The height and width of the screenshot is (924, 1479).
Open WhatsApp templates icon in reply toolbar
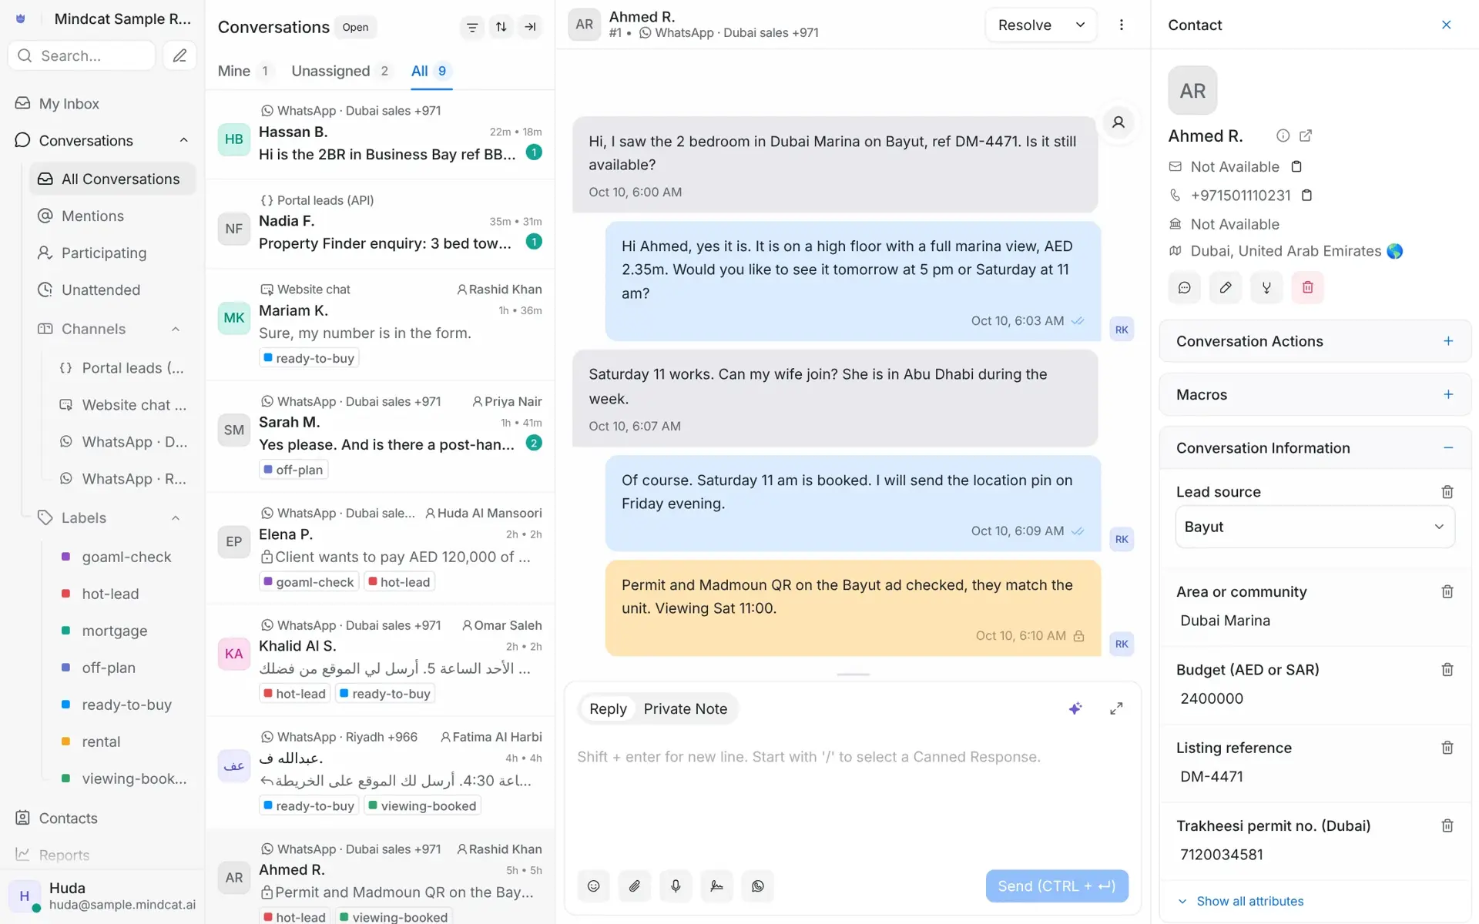[758, 886]
